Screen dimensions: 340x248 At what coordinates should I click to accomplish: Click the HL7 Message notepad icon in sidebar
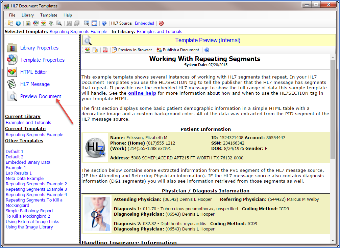12,84
